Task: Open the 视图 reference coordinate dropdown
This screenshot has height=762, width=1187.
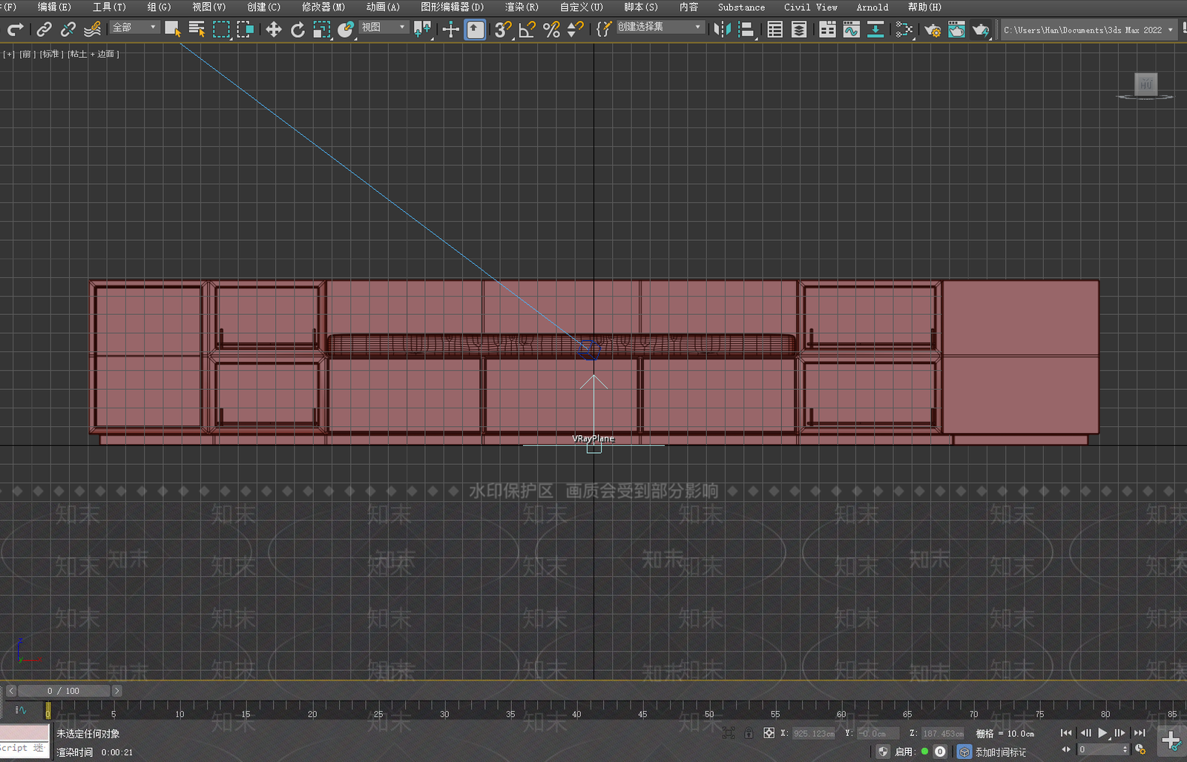Action: coord(384,27)
